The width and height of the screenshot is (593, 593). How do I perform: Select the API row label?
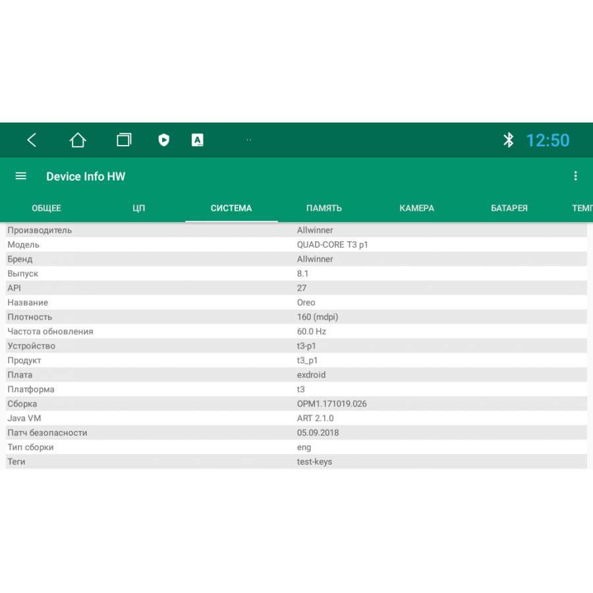pyautogui.click(x=14, y=288)
